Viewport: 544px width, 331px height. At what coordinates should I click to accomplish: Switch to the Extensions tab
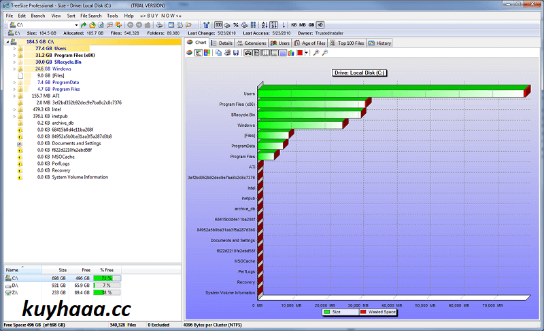(x=251, y=43)
